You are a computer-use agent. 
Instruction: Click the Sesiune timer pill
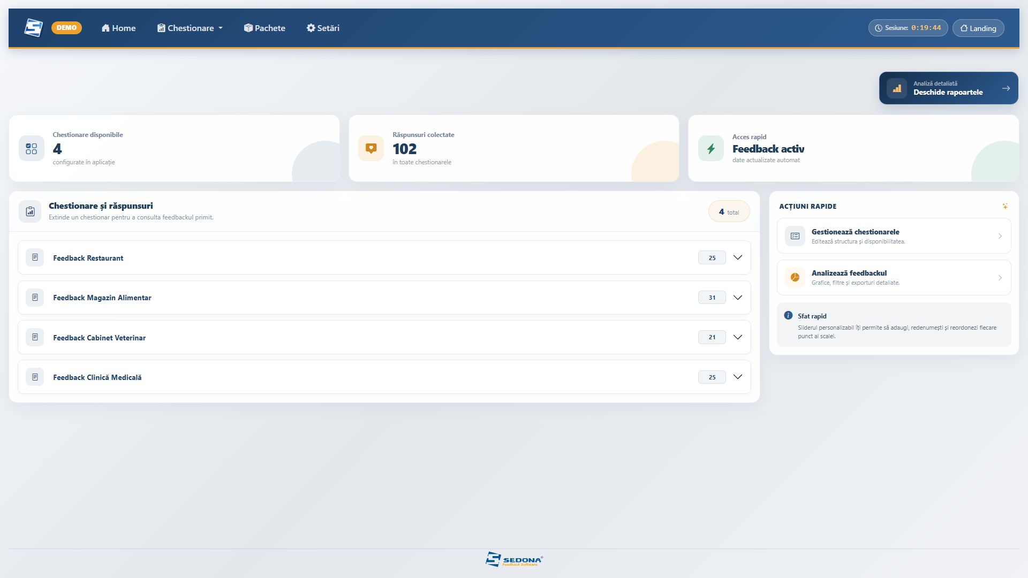[908, 28]
